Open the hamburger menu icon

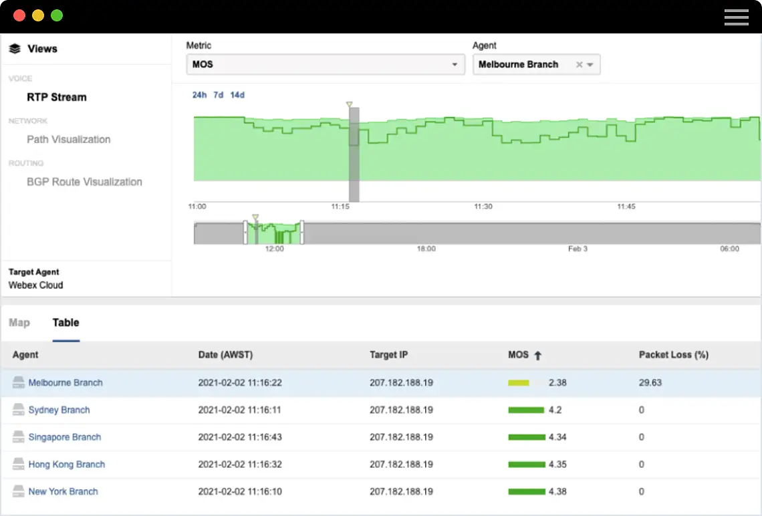click(736, 17)
